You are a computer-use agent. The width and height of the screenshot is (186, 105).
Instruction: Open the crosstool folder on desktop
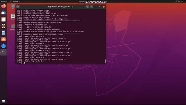point(12,27)
